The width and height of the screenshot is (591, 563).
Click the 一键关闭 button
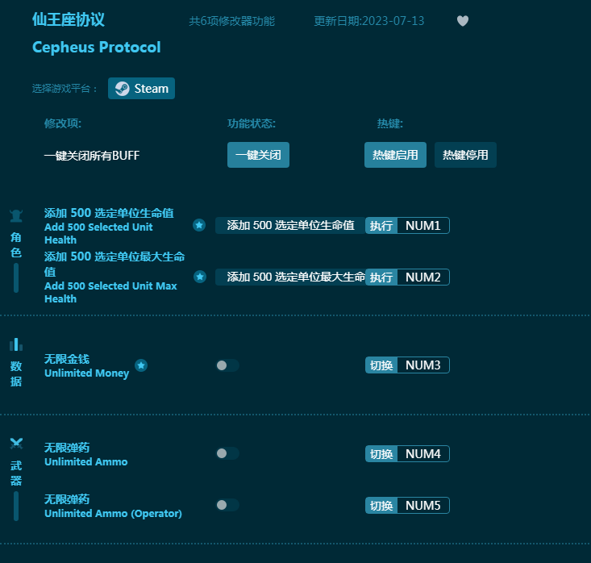(258, 155)
